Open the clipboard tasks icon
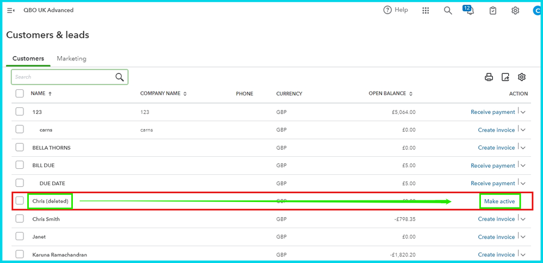Image resolution: width=543 pixels, height=263 pixels. pyautogui.click(x=493, y=10)
